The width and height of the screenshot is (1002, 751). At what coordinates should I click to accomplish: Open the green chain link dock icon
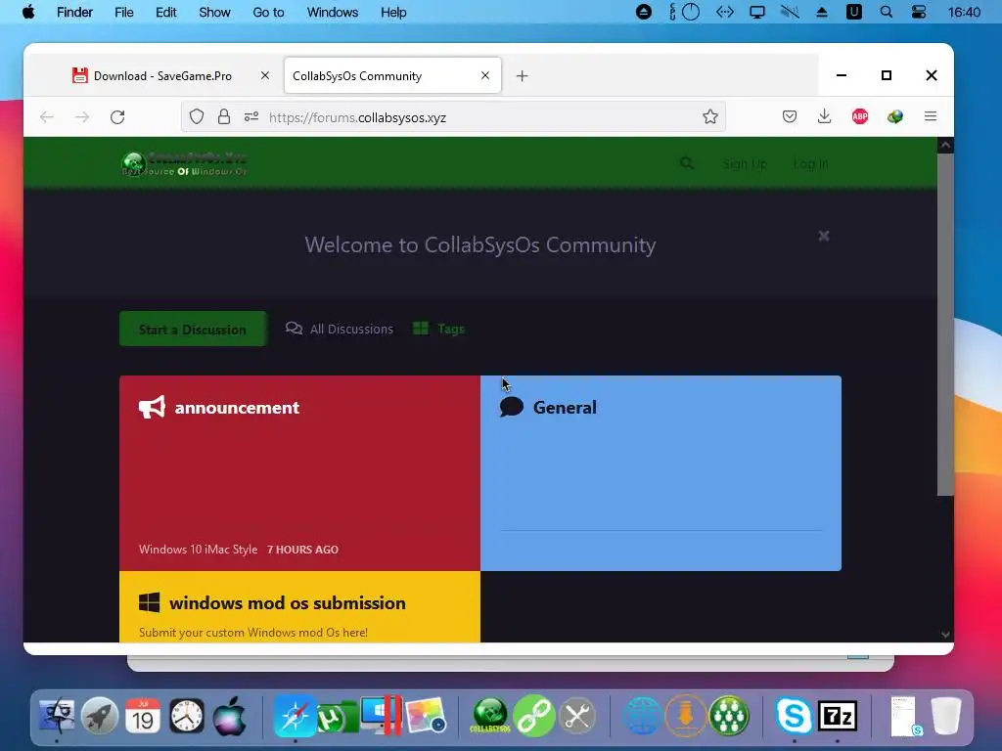(x=533, y=716)
